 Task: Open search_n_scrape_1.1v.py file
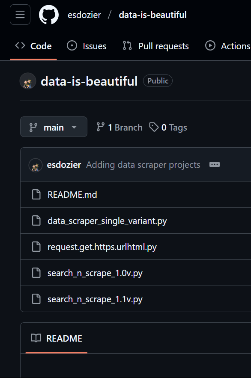[x=95, y=299]
